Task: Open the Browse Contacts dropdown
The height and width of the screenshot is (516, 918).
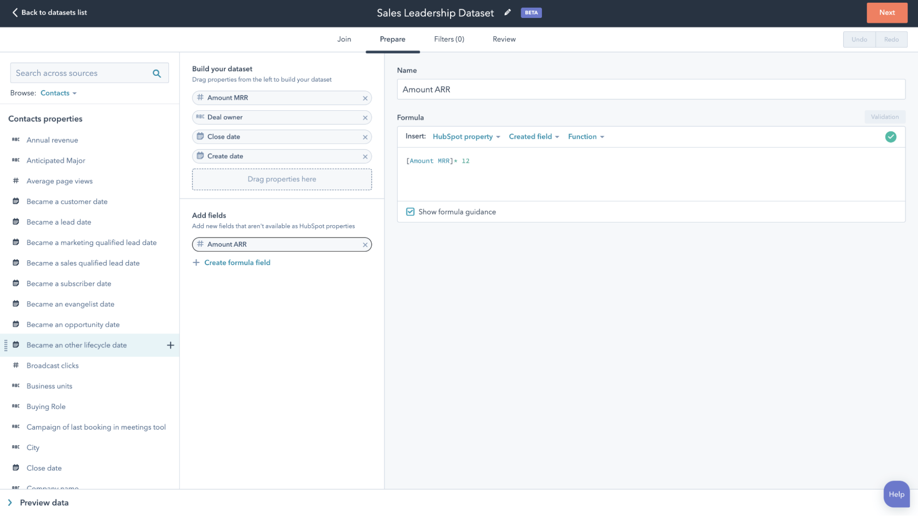Action: [58, 93]
